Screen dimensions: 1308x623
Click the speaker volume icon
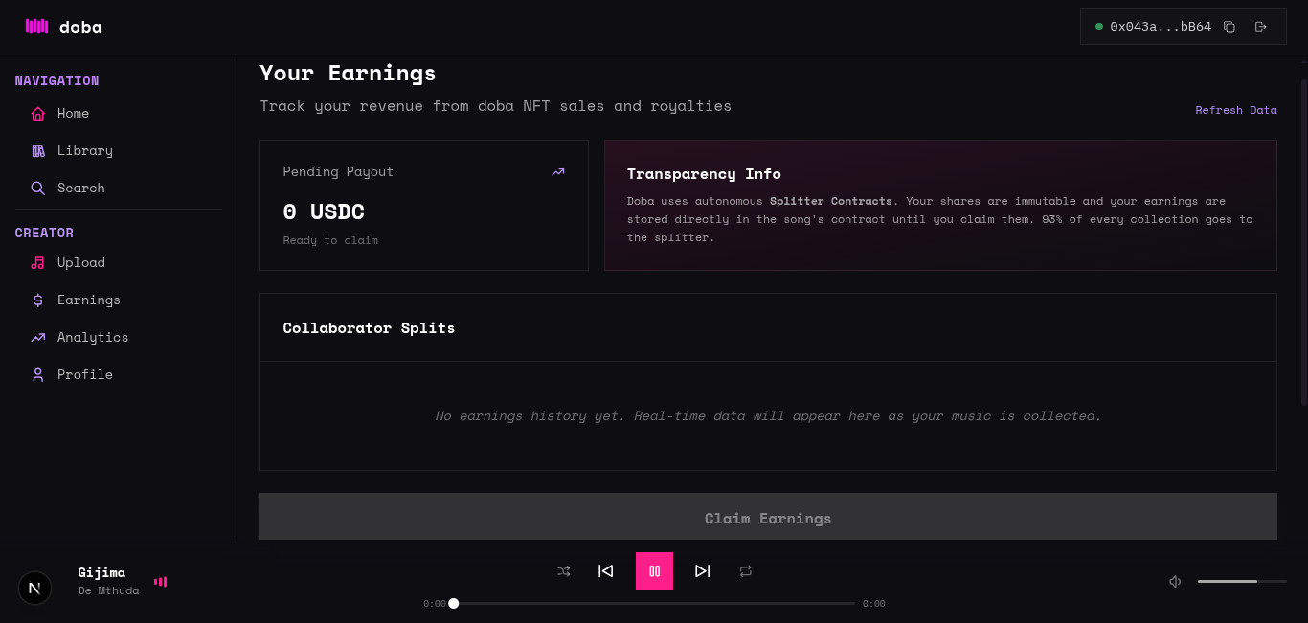tap(1175, 581)
